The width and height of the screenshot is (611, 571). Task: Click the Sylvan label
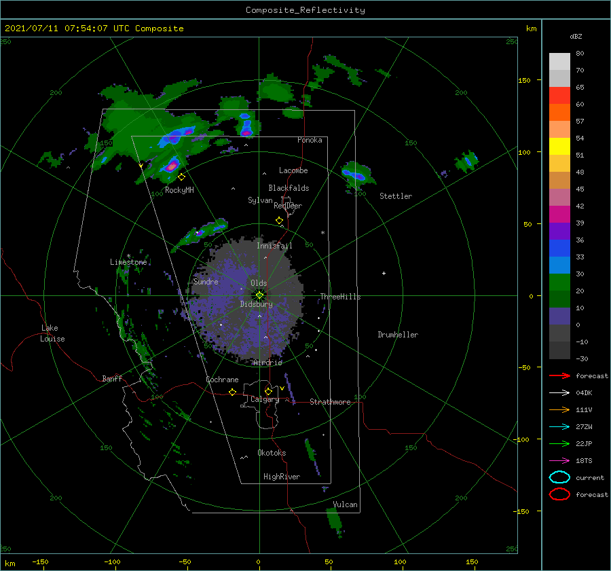[x=260, y=200]
